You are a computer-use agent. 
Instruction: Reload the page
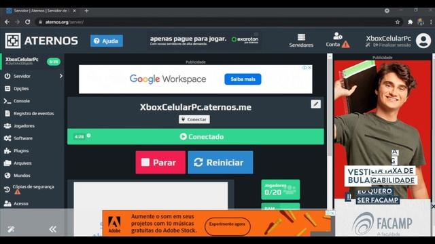click(27, 22)
